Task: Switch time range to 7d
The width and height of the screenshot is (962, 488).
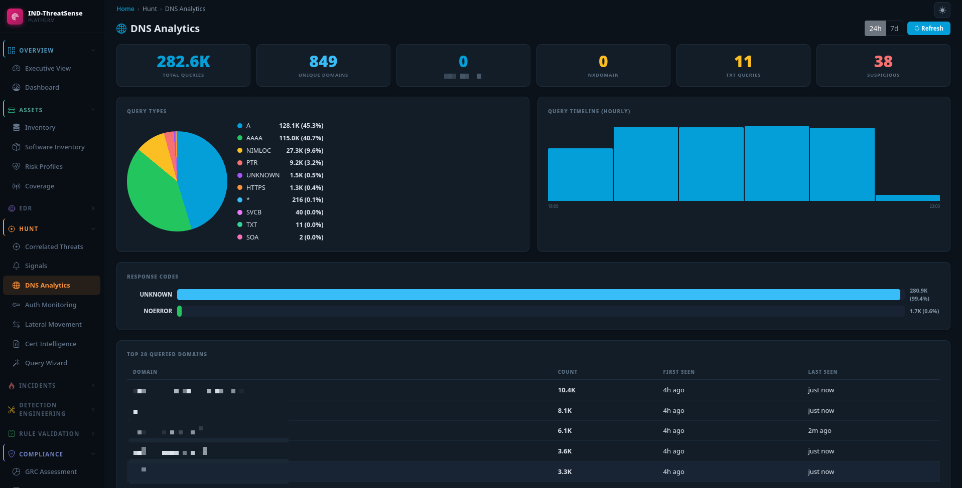Action: [894, 29]
